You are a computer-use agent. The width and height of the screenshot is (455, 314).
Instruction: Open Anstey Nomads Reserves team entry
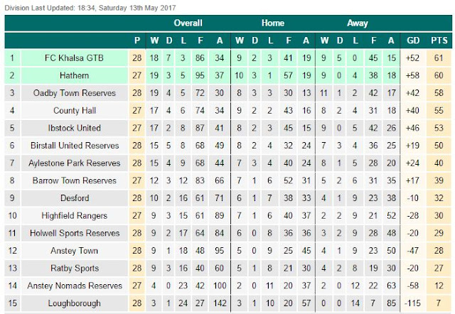point(75,286)
